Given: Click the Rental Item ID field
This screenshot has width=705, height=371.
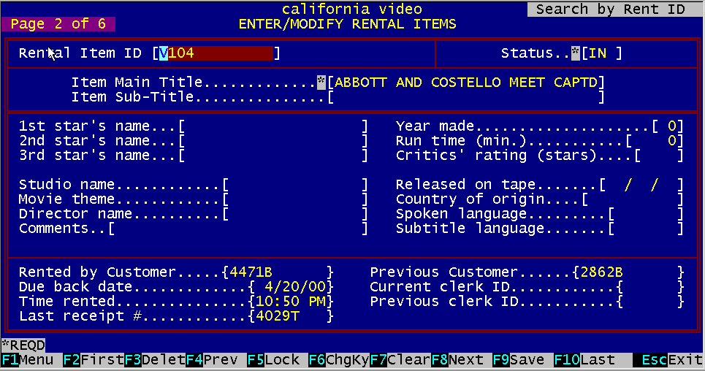Looking at the screenshot, I should click(216, 53).
